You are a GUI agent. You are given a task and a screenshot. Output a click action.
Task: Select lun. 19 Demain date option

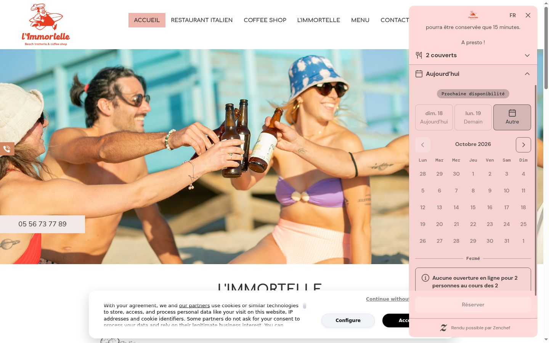point(473,117)
